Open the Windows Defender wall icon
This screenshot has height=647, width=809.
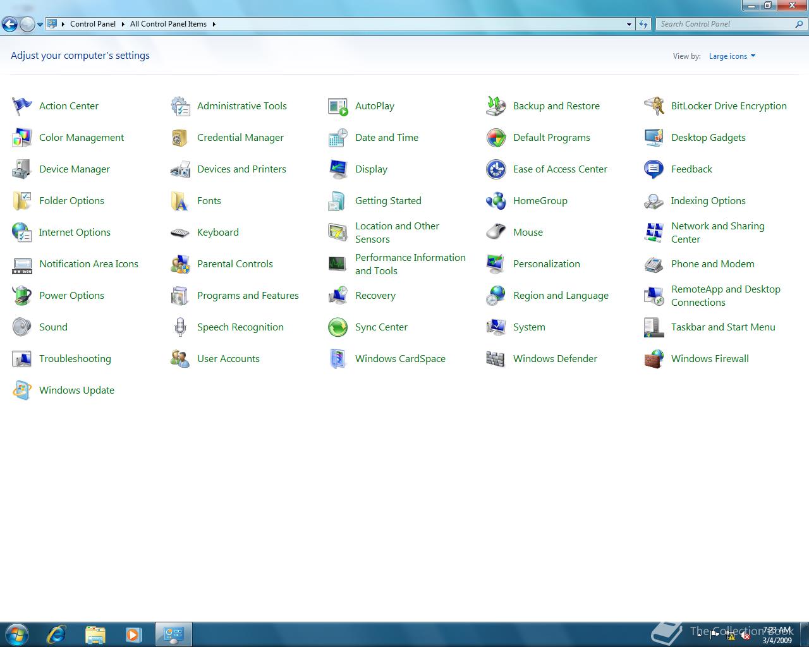coord(496,359)
